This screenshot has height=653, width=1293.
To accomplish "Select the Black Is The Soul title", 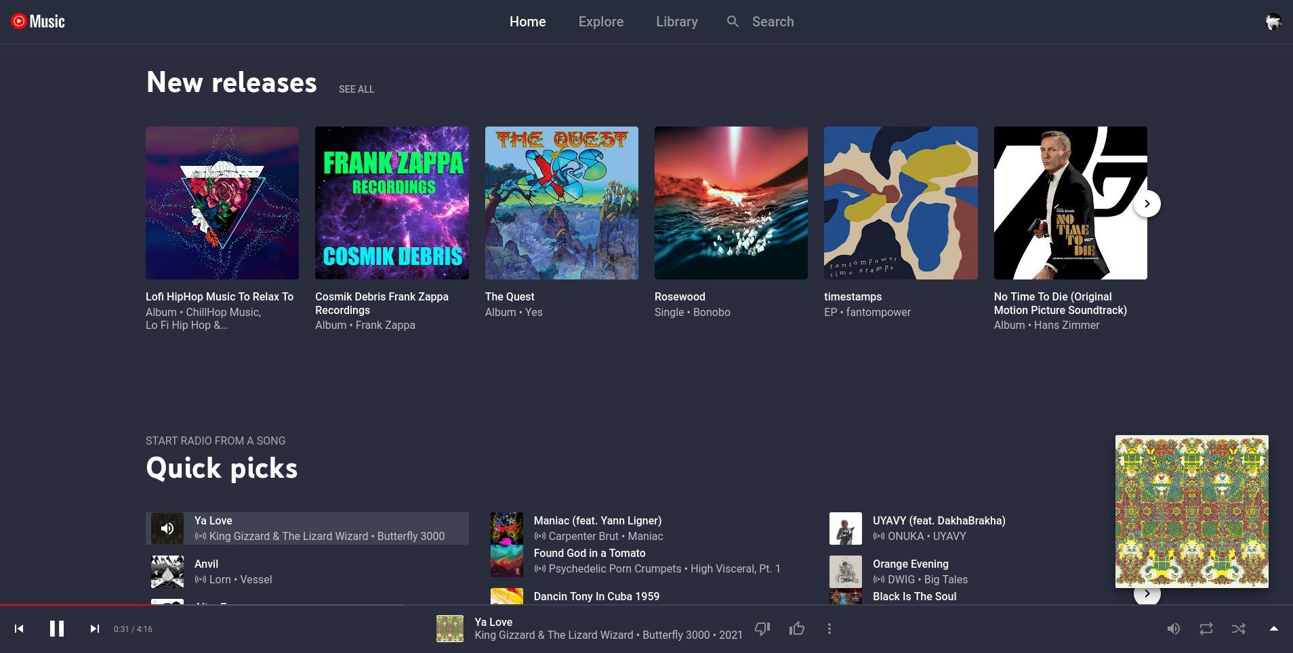I will (915, 596).
